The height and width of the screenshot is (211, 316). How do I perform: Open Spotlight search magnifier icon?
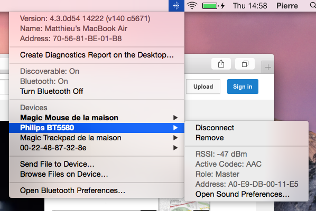point(313,5)
